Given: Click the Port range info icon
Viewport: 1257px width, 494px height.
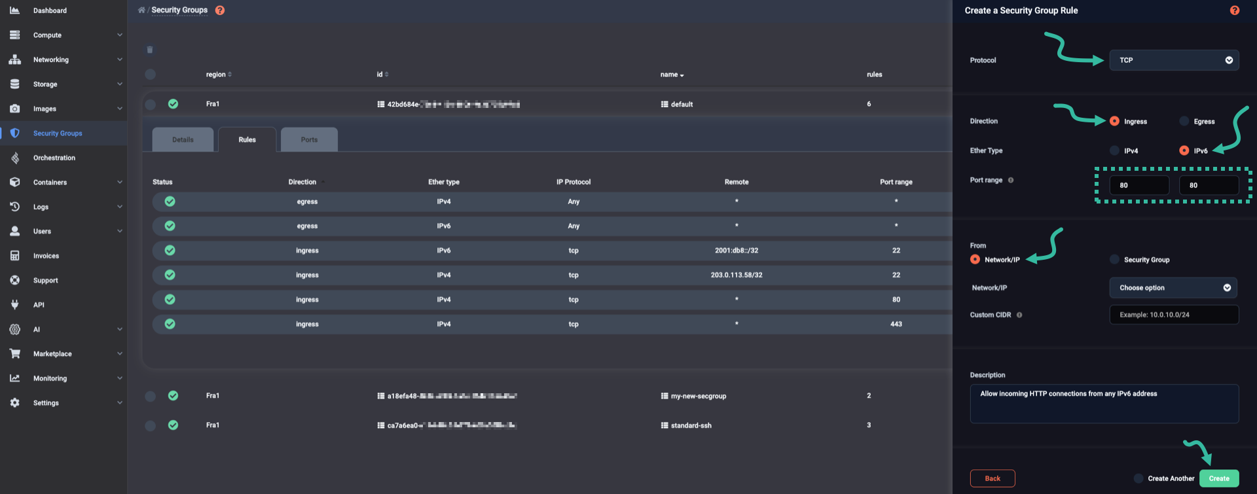Looking at the screenshot, I should 1011,181.
